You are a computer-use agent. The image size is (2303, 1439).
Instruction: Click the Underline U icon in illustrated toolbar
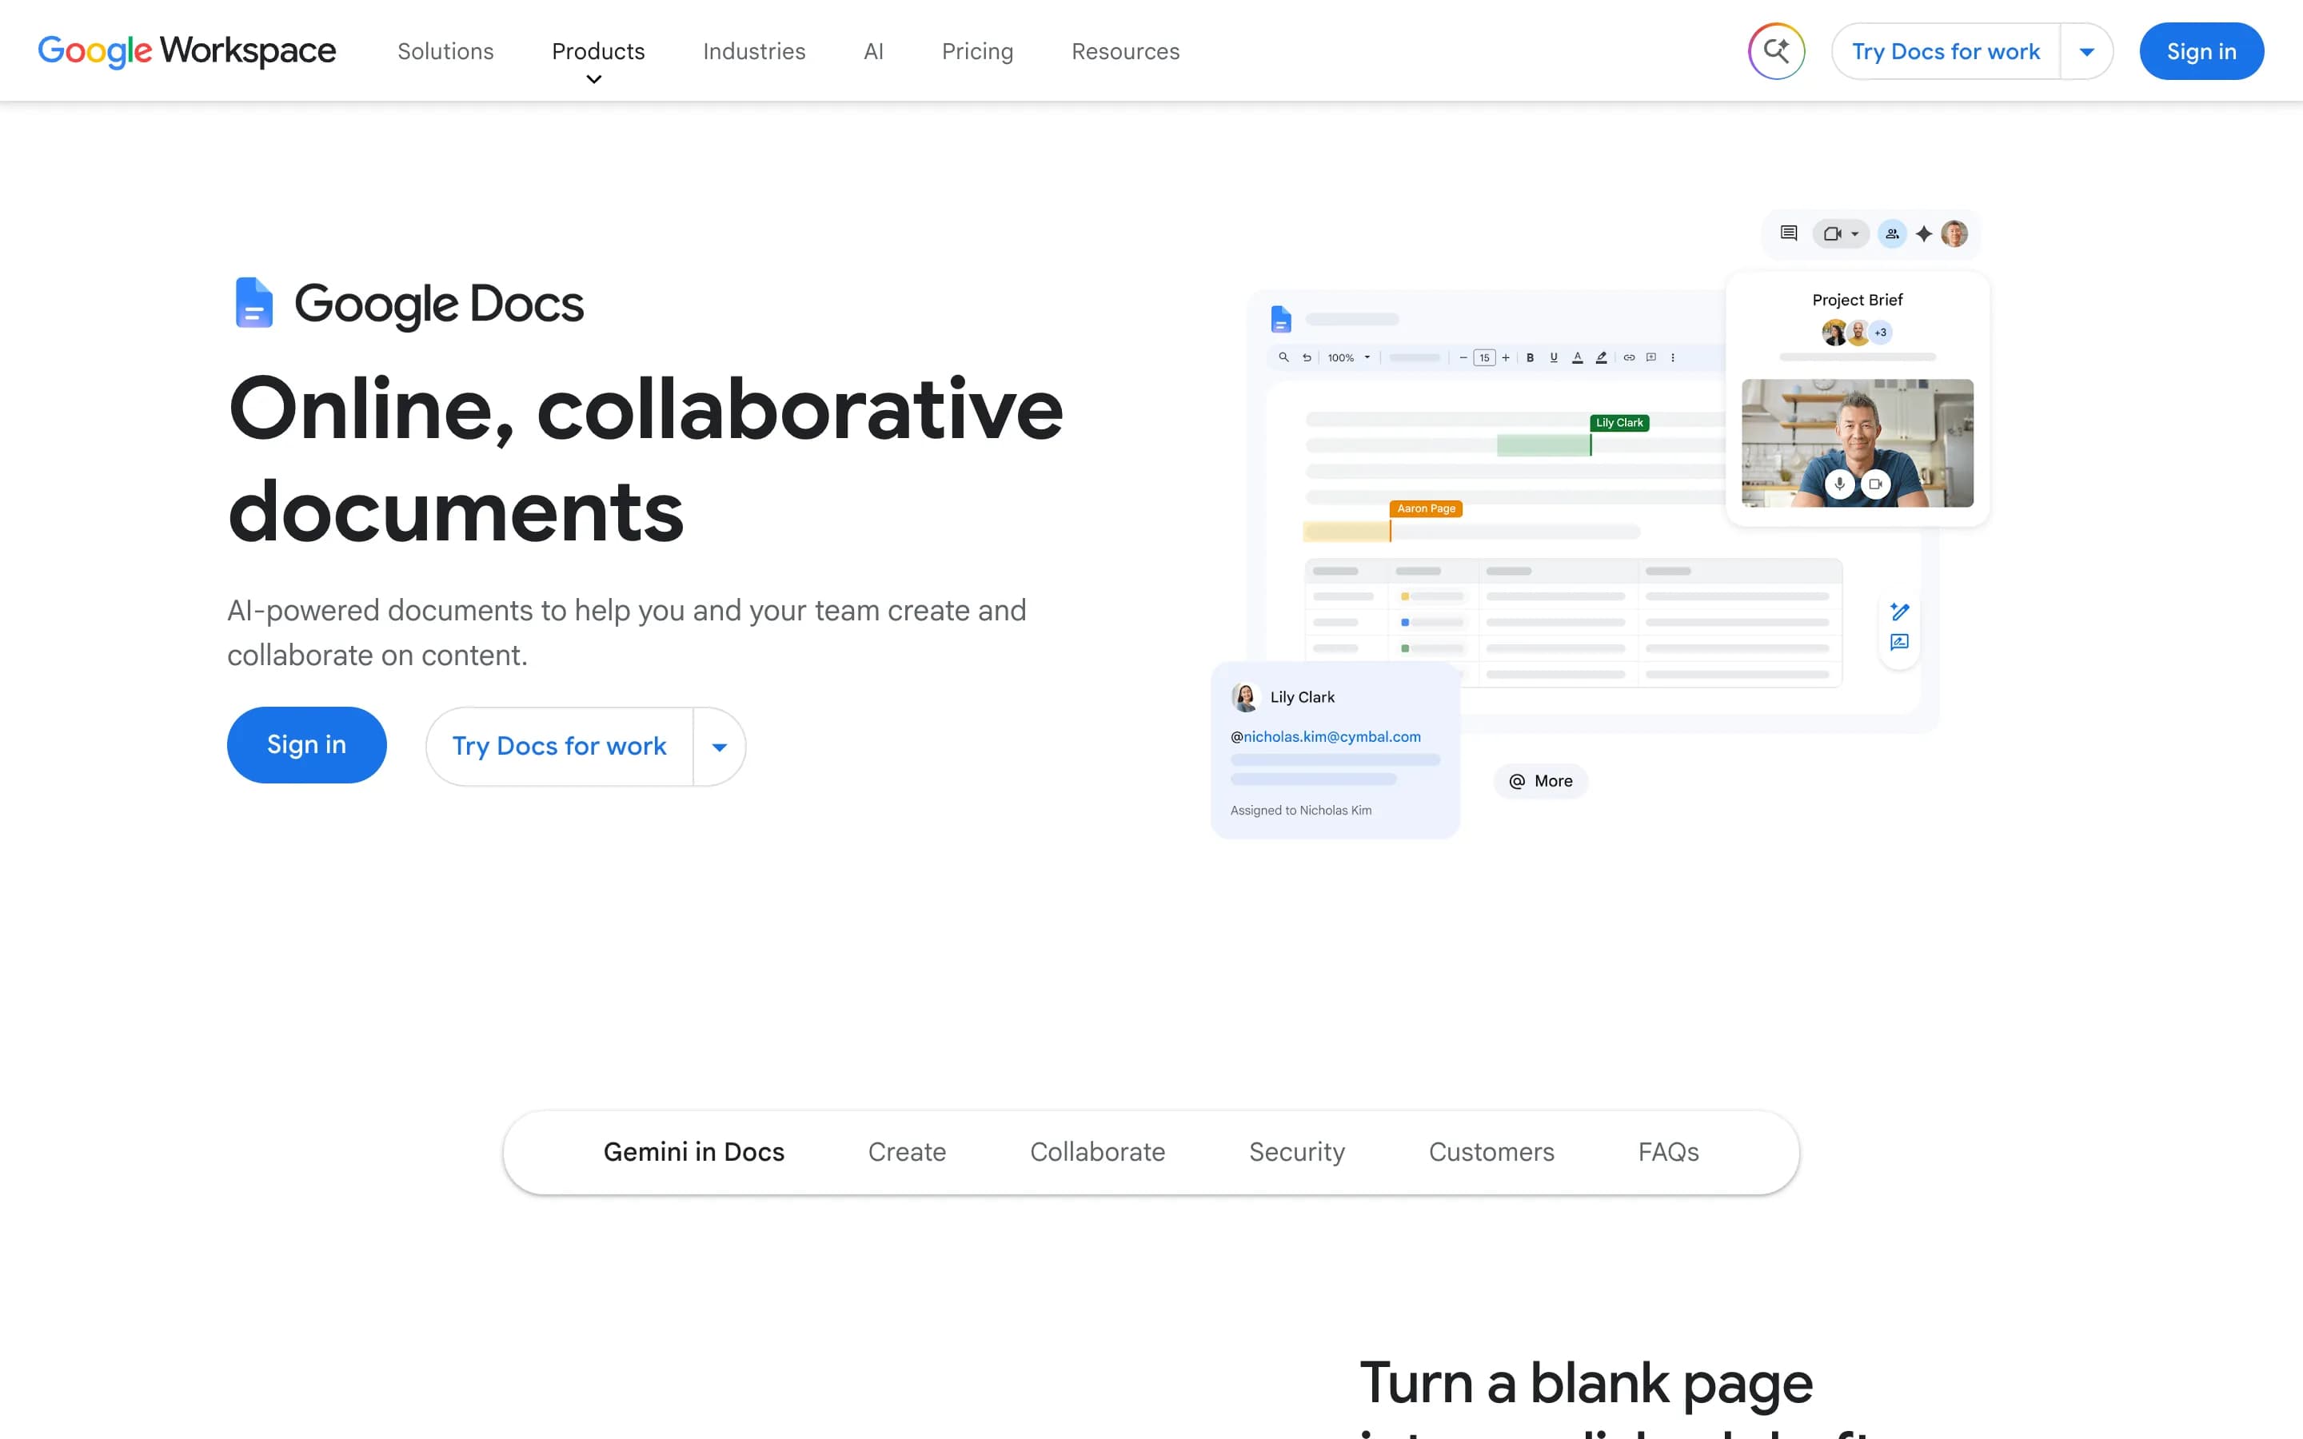pyautogui.click(x=1554, y=358)
